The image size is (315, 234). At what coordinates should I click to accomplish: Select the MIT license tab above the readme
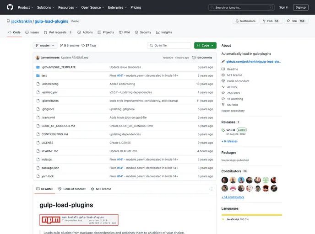pos(101,189)
